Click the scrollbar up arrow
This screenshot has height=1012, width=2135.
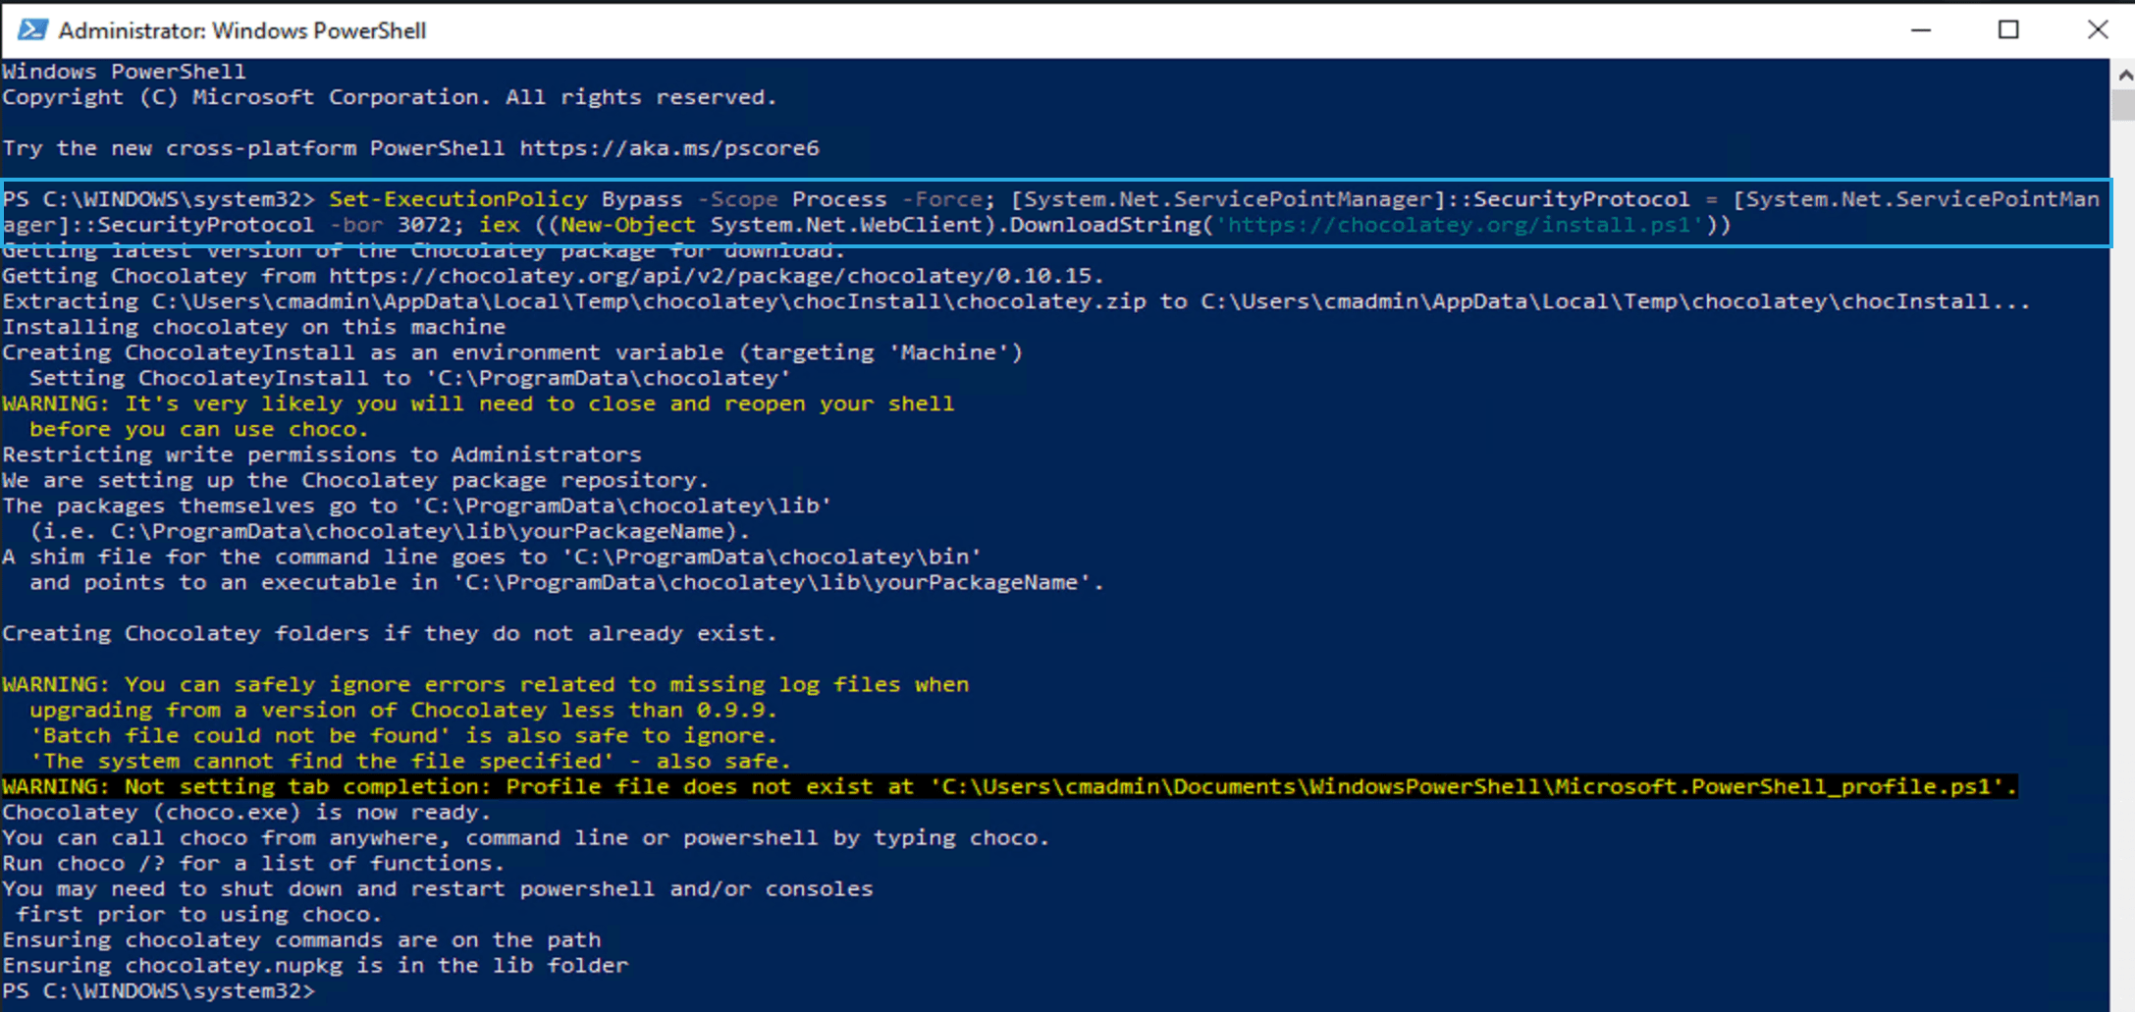(2124, 75)
